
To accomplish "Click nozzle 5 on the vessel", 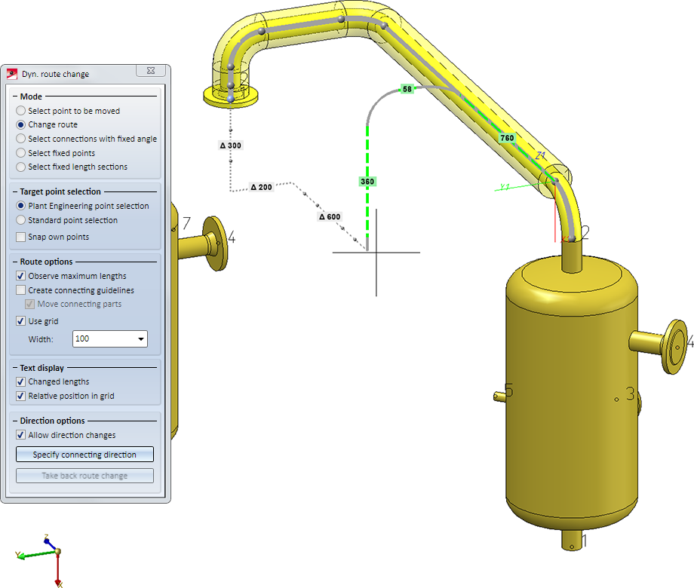I will coord(499,397).
